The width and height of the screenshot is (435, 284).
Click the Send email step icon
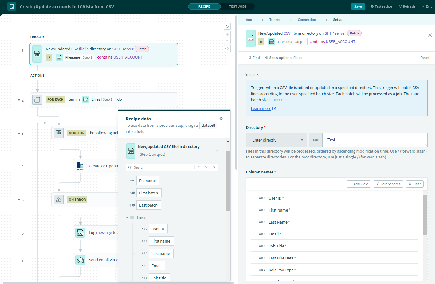pyautogui.click(x=80, y=260)
